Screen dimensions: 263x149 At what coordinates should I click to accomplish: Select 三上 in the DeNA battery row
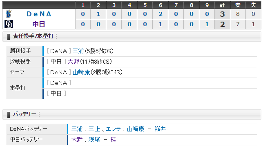pos(94,129)
